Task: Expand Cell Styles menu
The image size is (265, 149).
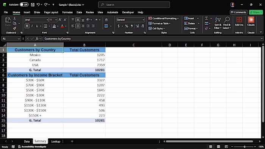Action: [156, 28]
